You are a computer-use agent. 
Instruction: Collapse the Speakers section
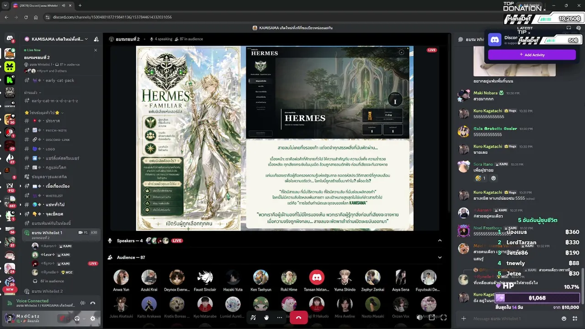click(440, 241)
